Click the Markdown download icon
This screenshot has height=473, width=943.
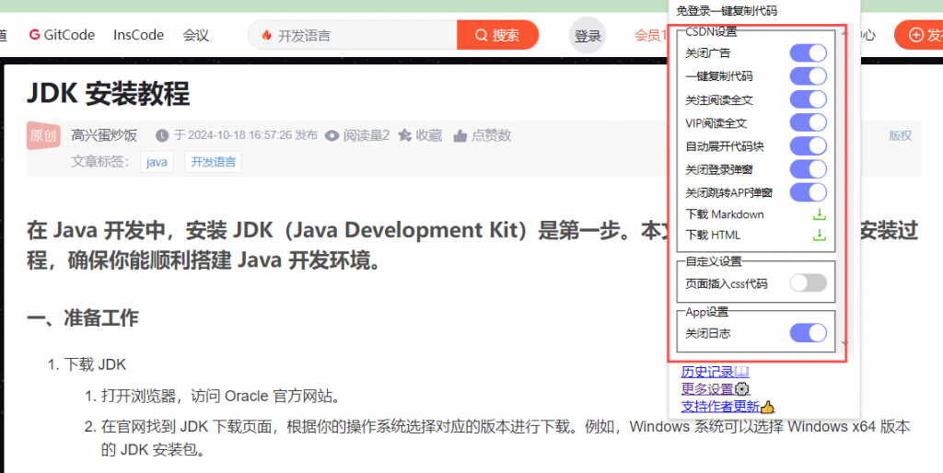(819, 214)
